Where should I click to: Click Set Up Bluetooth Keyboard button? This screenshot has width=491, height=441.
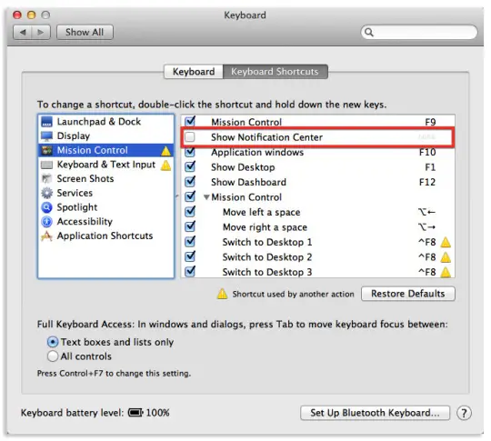375,413
